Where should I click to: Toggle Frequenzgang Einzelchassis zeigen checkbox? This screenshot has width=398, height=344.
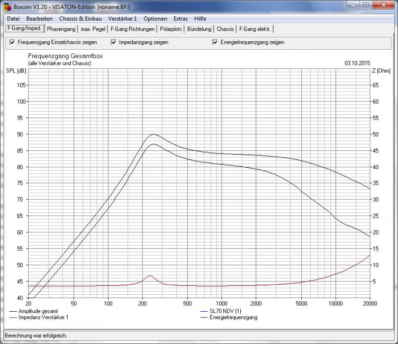click(12, 42)
